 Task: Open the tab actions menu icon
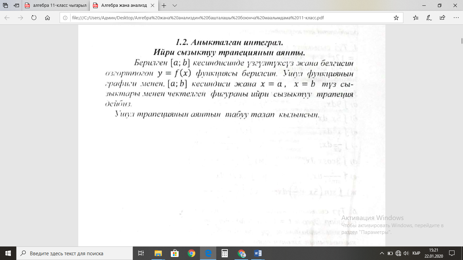coord(5,5)
